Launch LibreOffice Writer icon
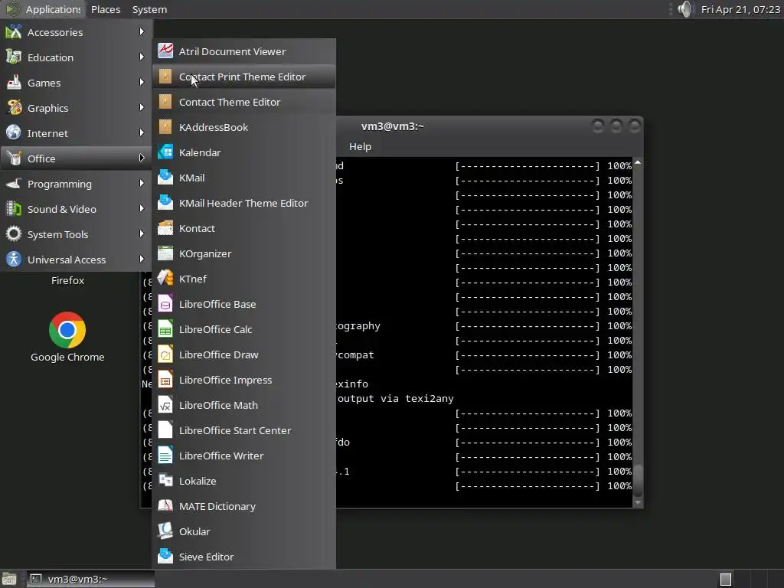Screen dimensions: 784x588 click(165, 455)
